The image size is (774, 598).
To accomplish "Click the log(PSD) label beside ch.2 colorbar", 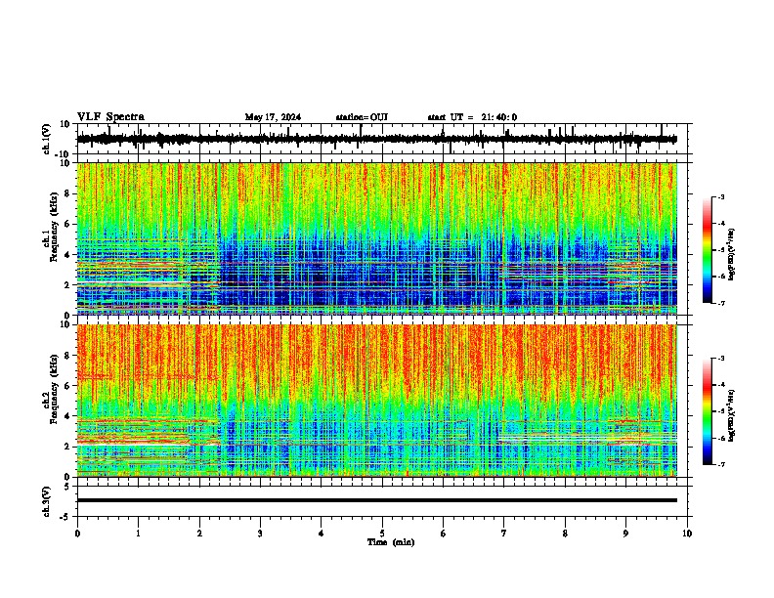I will click(732, 415).
